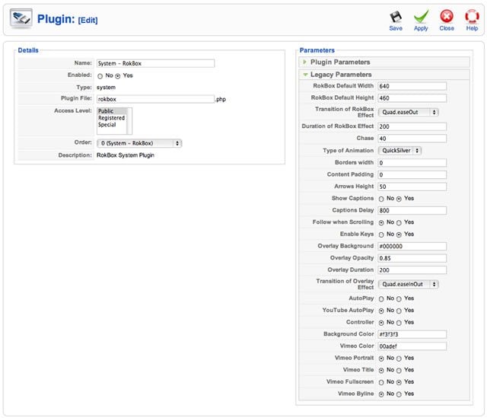The height and width of the screenshot is (418, 487).
Task: Select Special in Access Level list
Action: pyautogui.click(x=107, y=125)
